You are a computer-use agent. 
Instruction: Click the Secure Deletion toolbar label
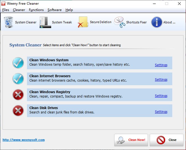(x=101, y=22)
